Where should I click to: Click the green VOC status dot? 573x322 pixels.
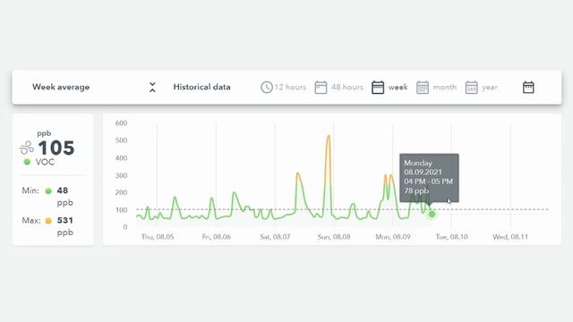click(27, 162)
